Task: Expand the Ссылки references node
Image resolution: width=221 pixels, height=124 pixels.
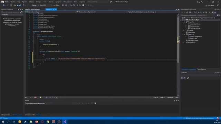Action: pos(184,30)
